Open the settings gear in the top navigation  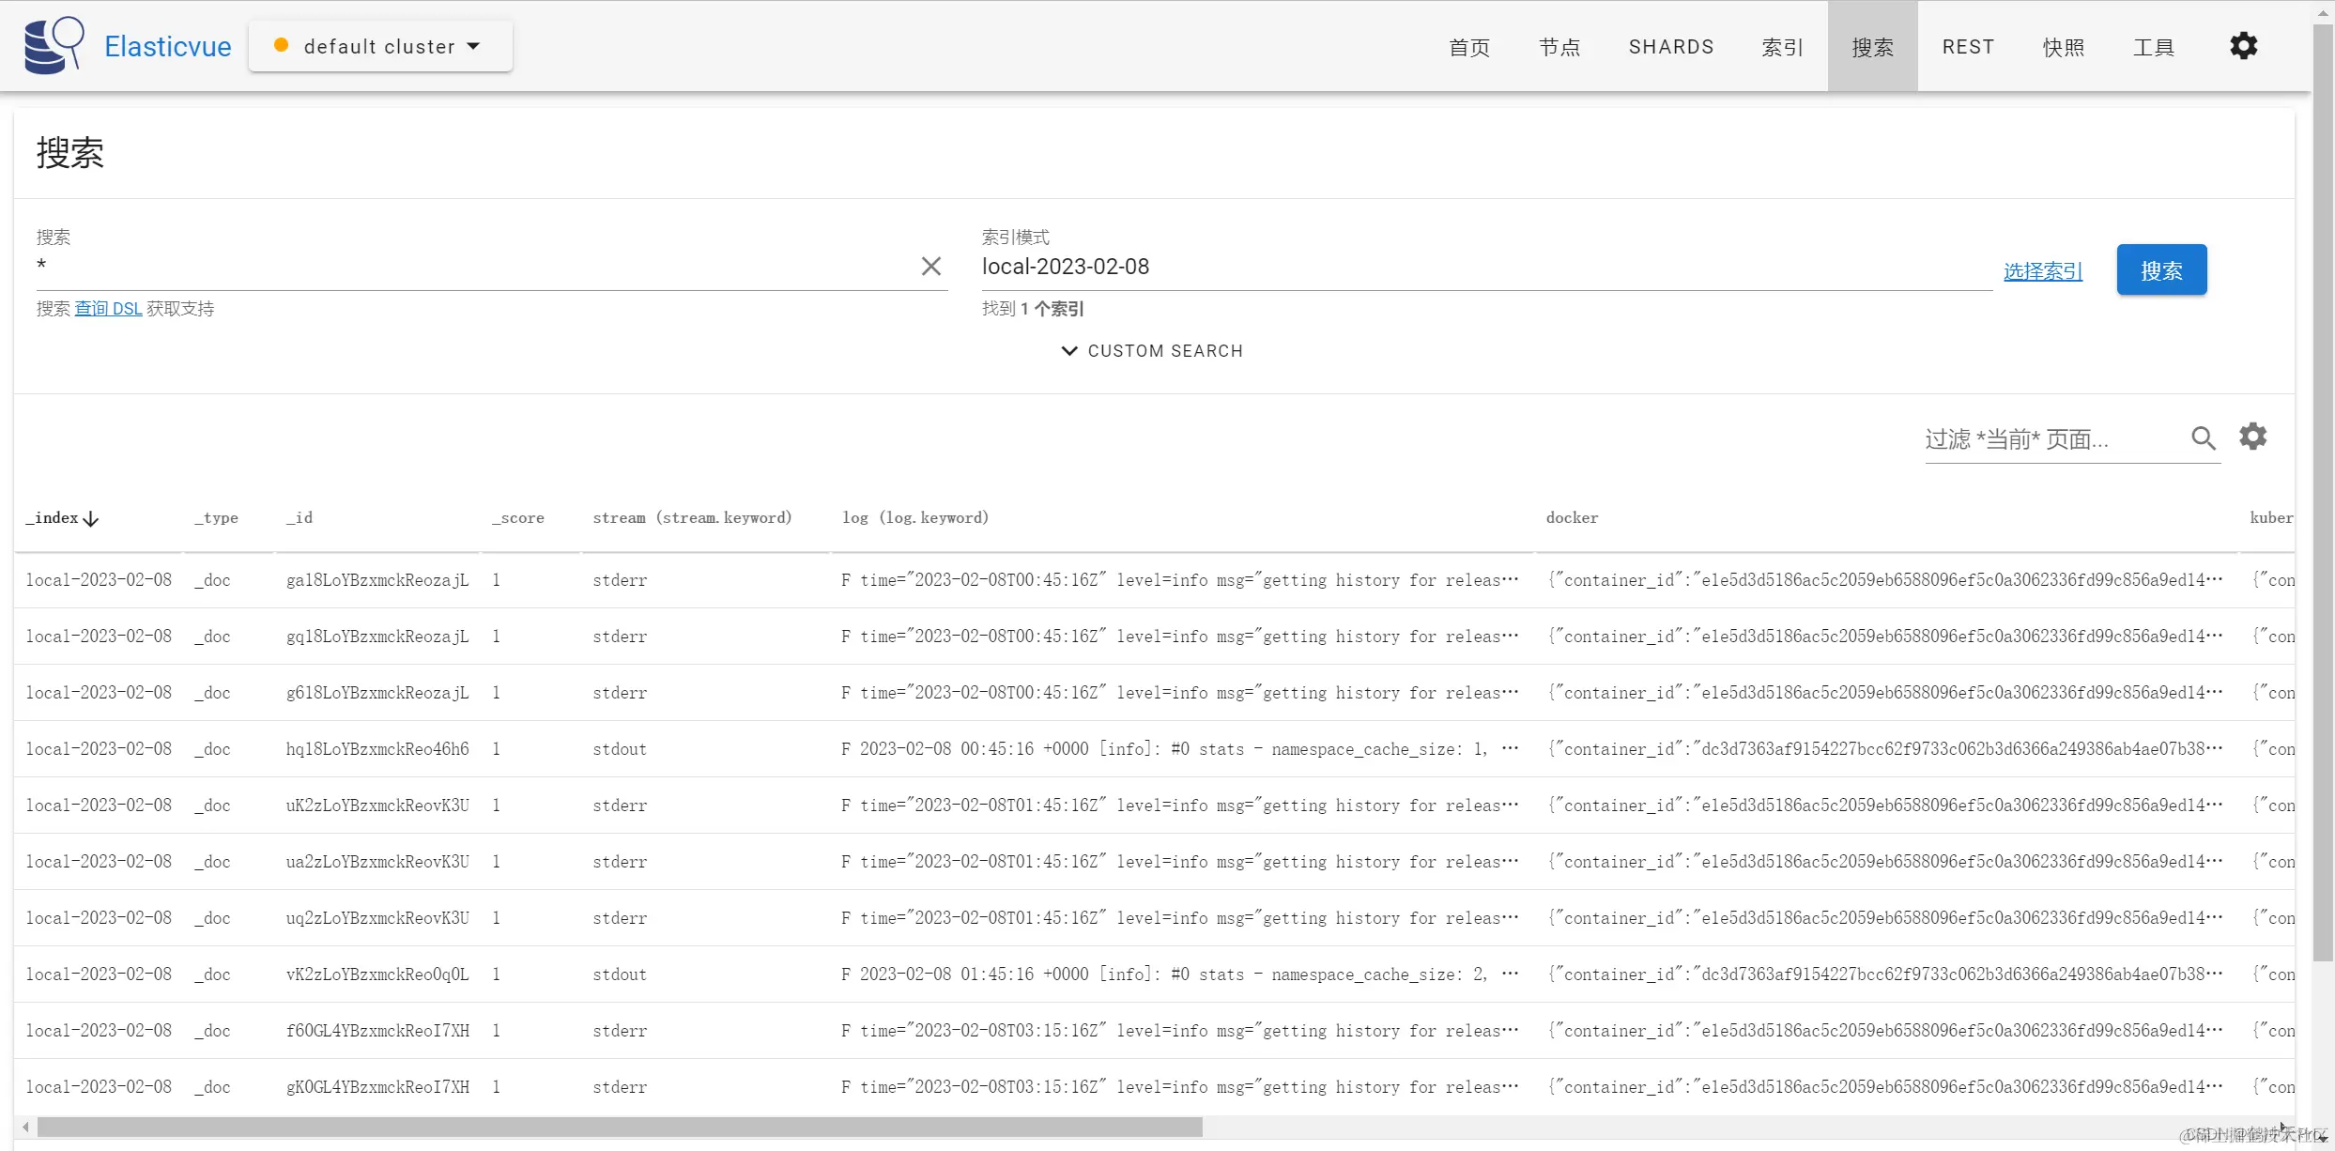click(x=2243, y=46)
